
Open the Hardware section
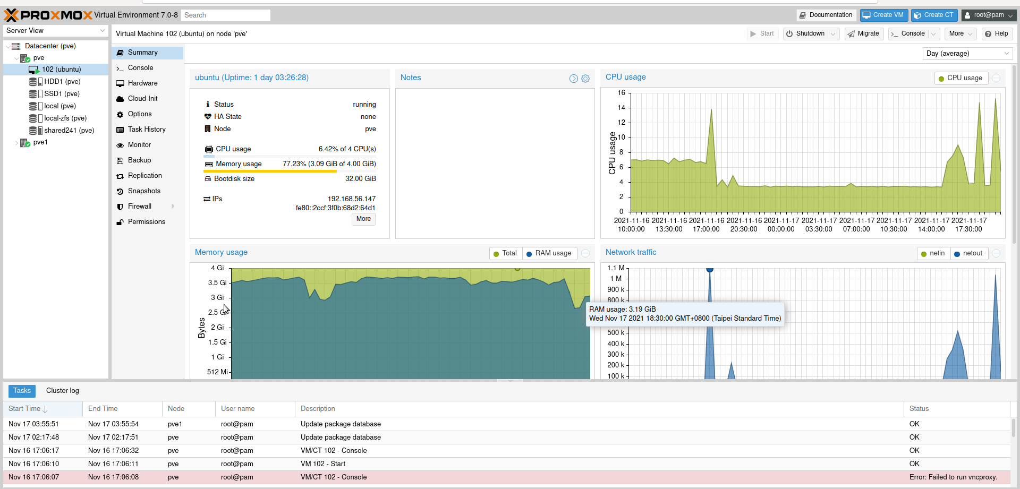(x=148, y=83)
